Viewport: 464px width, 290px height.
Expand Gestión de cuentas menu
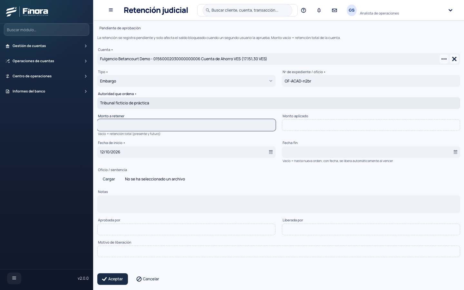click(46, 46)
